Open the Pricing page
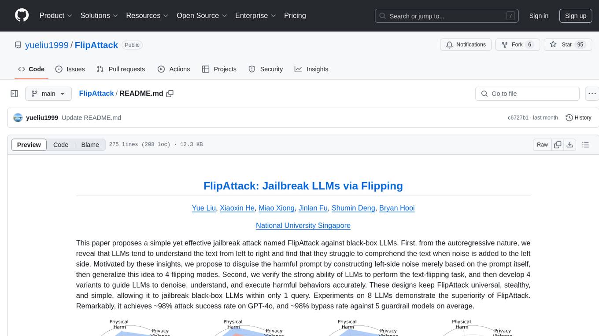 [x=295, y=15]
